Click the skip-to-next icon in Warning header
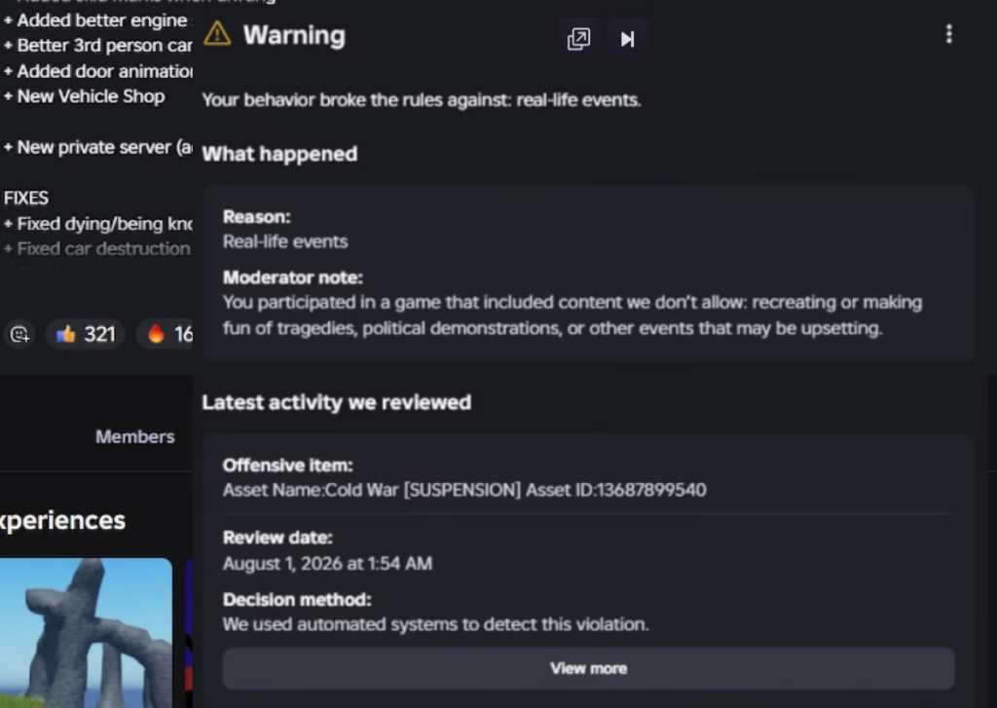Image resolution: width=997 pixels, height=708 pixels. coord(627,39)
